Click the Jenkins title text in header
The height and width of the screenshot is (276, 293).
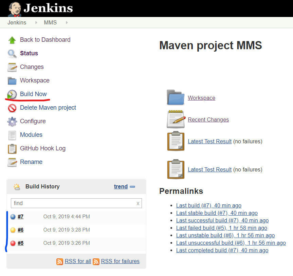(48, 8)
